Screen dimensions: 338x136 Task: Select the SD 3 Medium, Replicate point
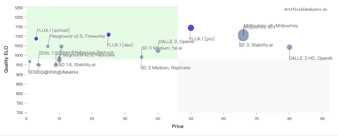[142, 57]
